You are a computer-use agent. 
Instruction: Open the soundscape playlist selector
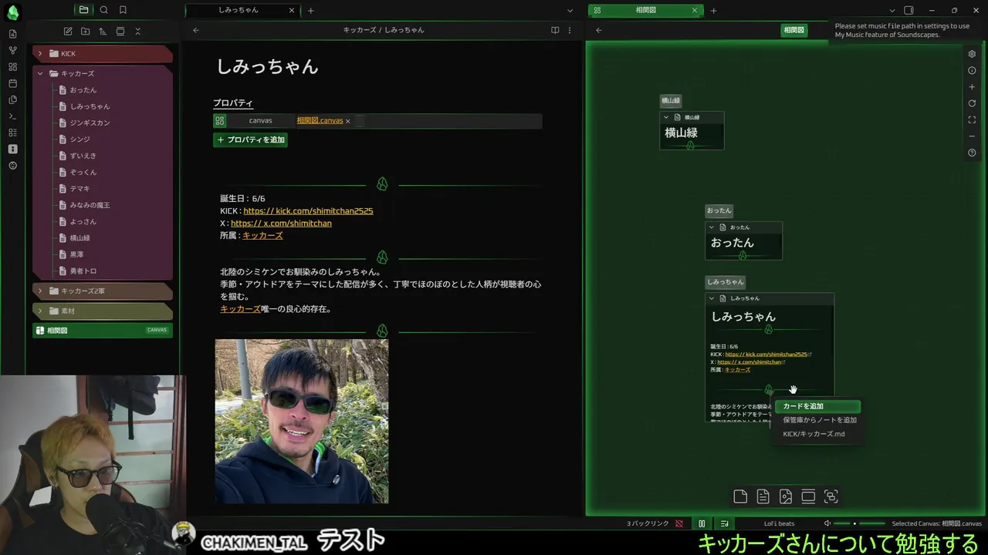724,523
